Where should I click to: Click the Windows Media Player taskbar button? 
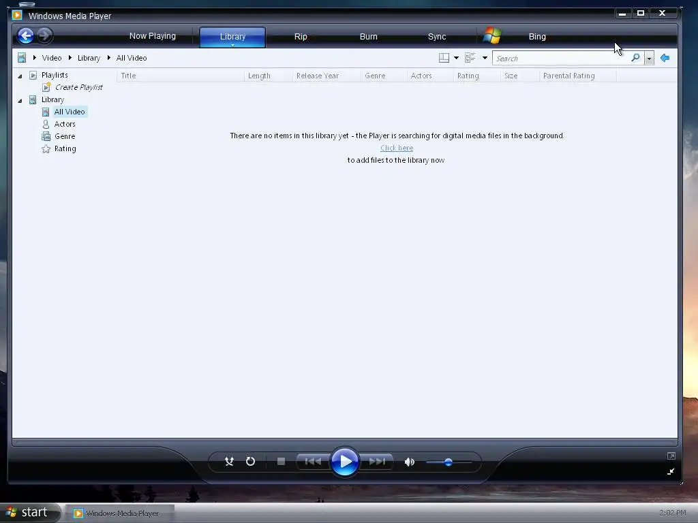tap(119, 513)
